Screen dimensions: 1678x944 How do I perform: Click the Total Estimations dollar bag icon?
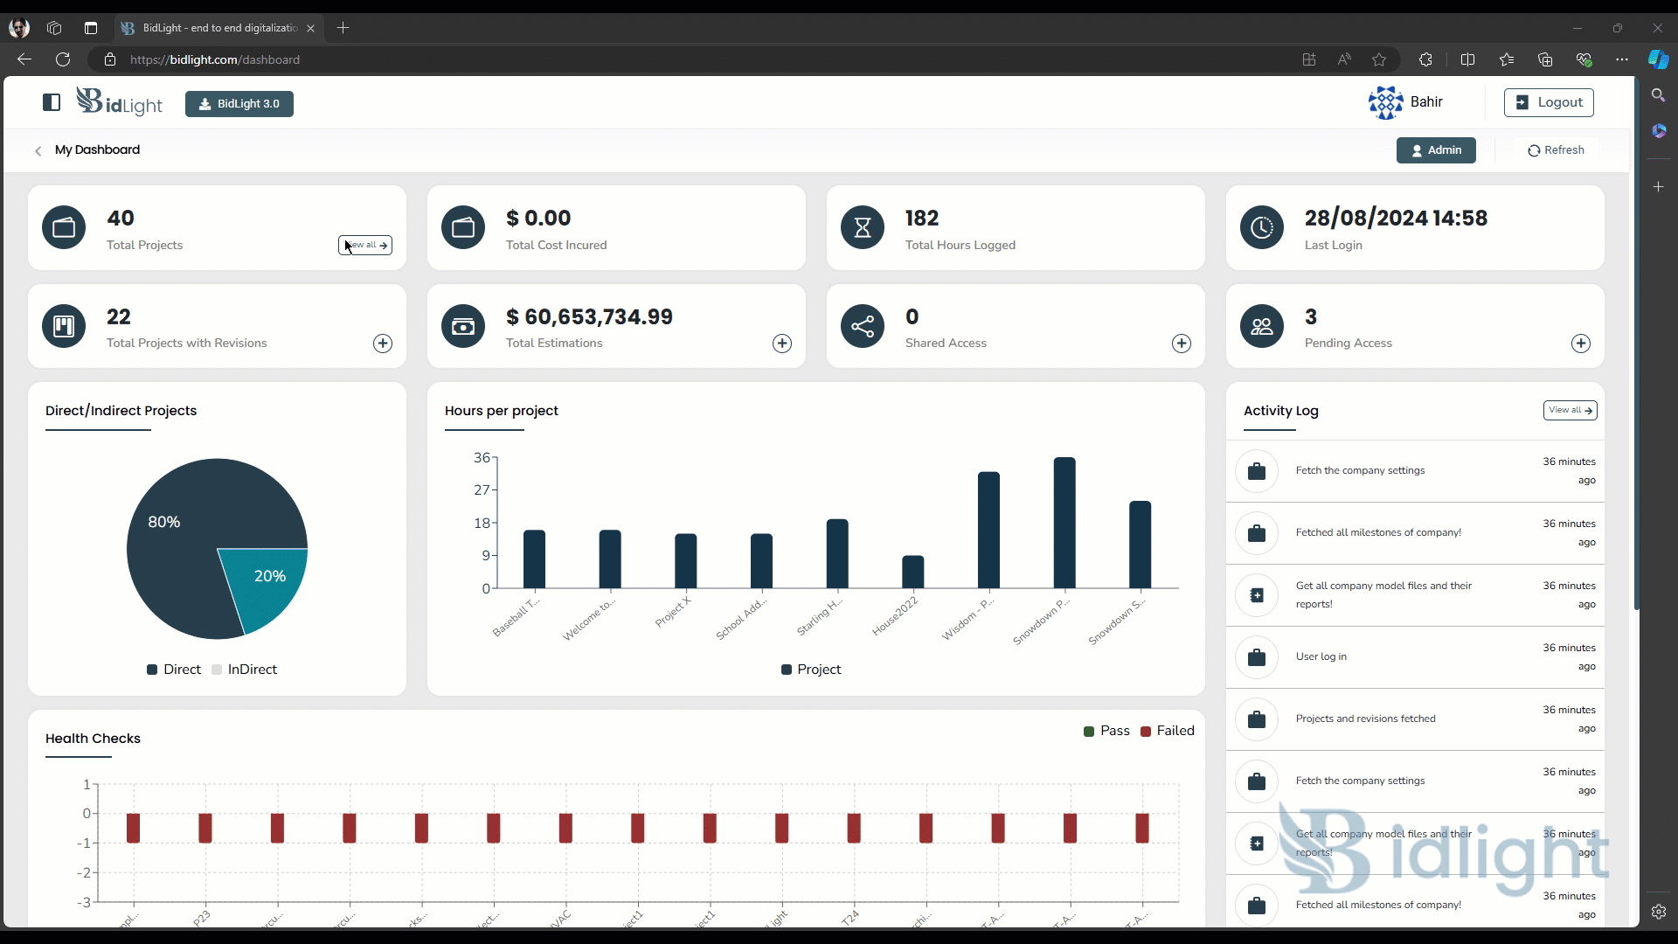pos(462,325)
